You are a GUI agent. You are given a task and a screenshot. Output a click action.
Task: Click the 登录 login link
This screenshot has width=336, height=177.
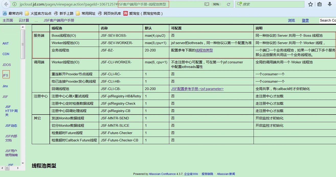pos(305,20)
